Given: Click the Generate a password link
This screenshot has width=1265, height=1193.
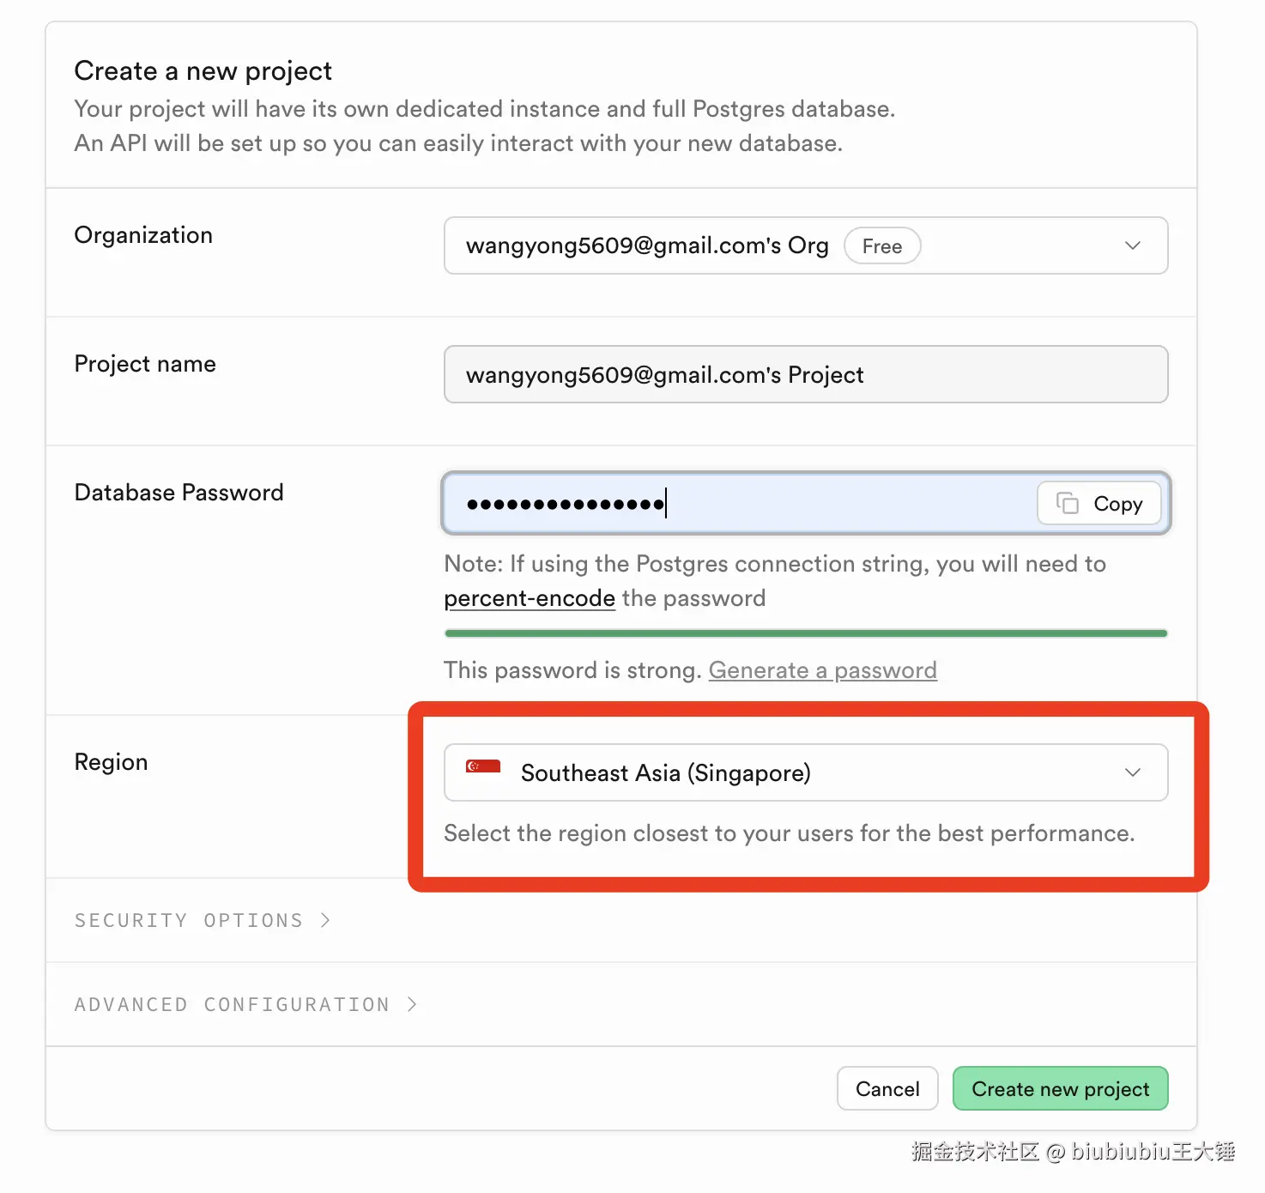Looking at the screenshot, I should pyautogui.click(x=822, y=670).
